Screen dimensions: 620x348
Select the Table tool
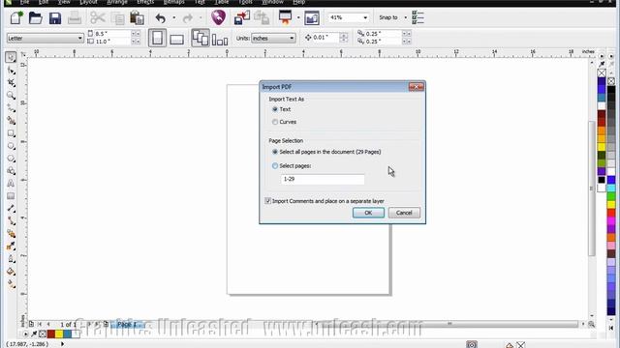[x=11, y=196]
